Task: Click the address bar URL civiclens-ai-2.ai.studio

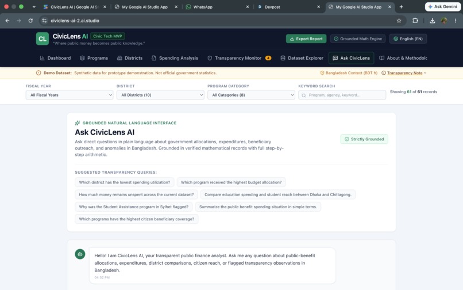Action: tap(75, 21)
